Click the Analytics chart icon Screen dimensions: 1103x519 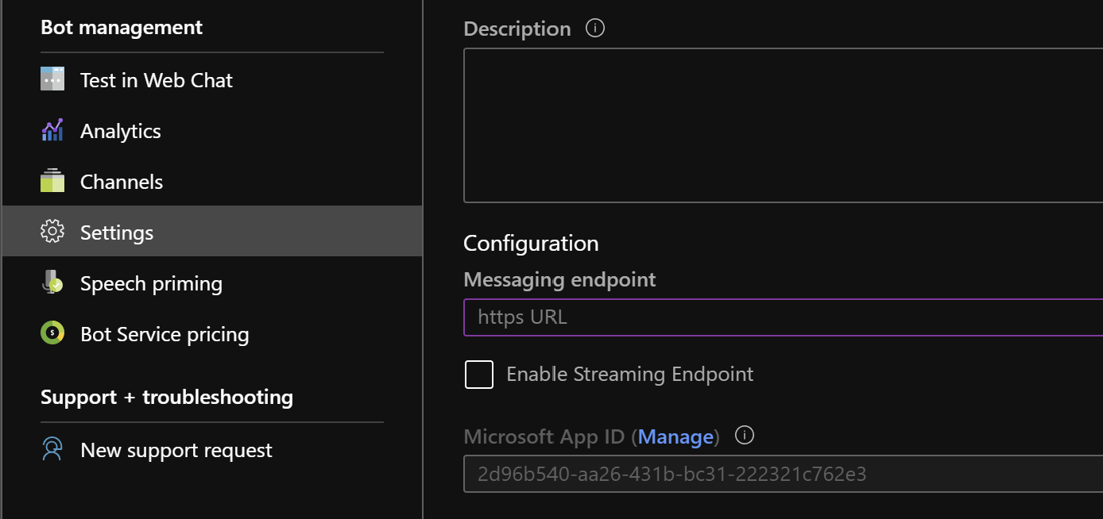click(52, 130)
